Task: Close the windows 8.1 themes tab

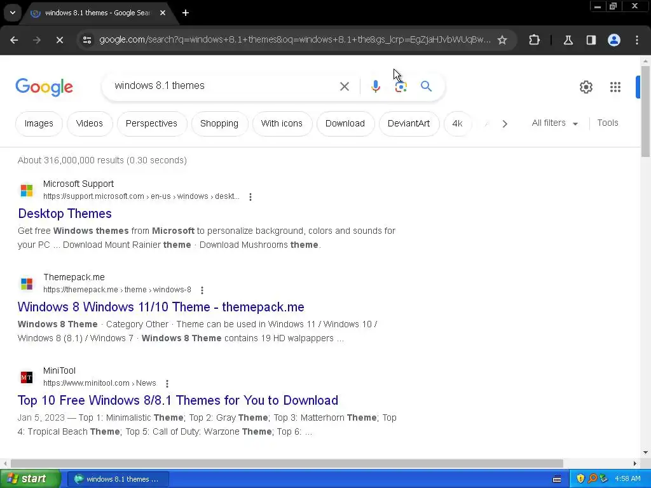Action: point(163,13)
